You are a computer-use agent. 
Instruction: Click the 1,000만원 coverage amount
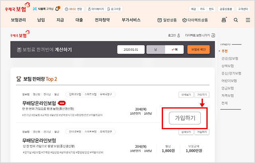[194, 151]
